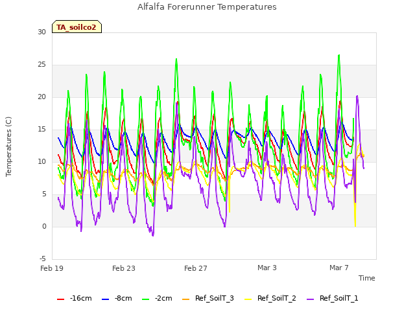Click the Feb 27 x-axis tick label

(x=196, y=268)
